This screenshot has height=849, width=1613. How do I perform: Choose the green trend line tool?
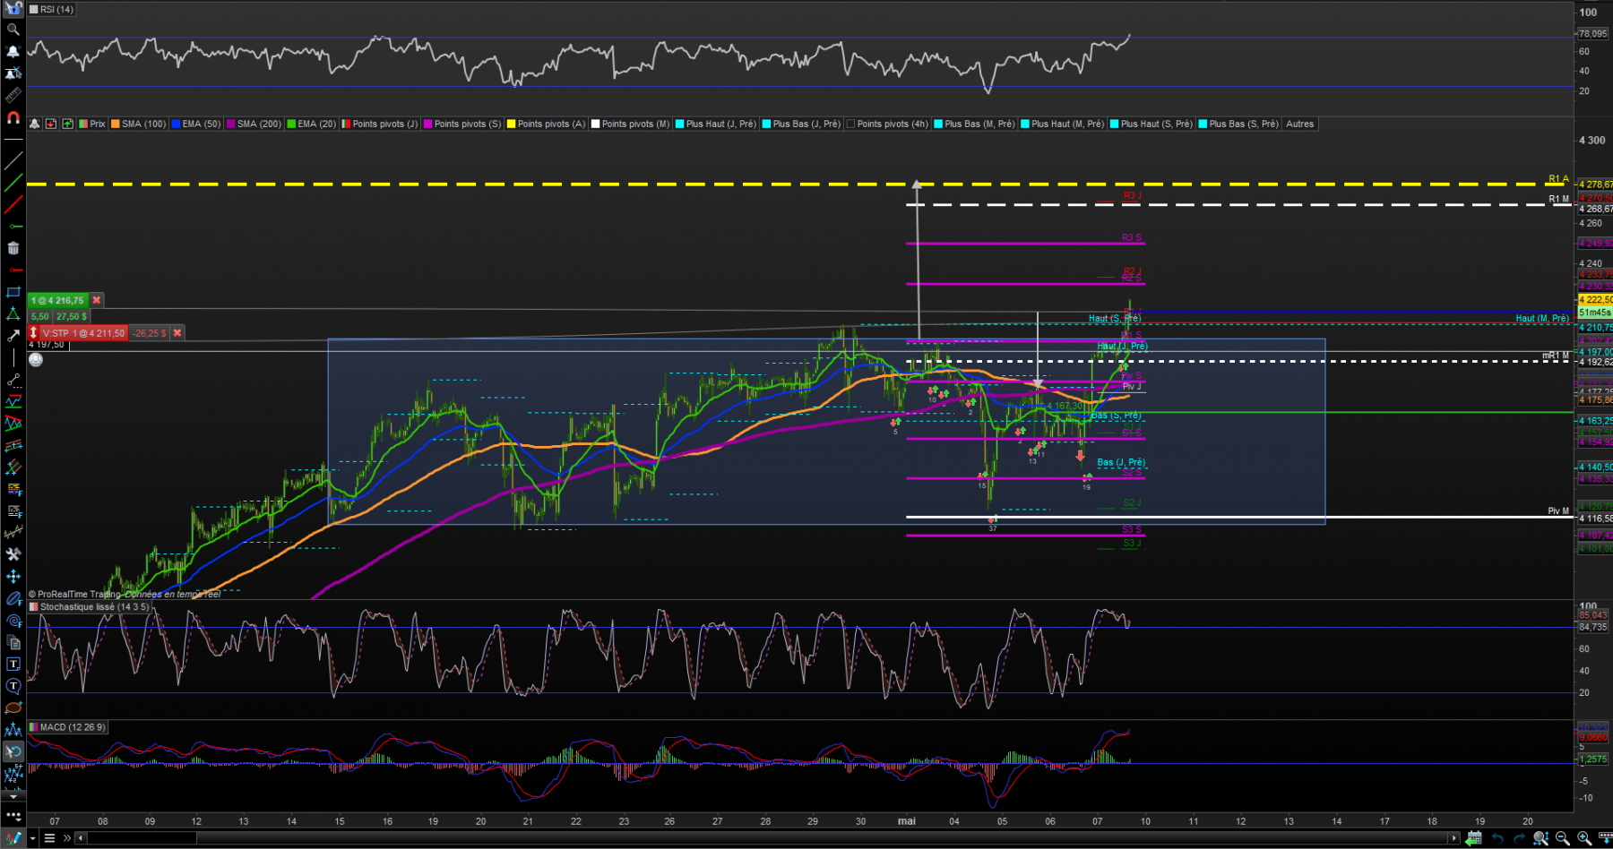(x=13, y=183)
